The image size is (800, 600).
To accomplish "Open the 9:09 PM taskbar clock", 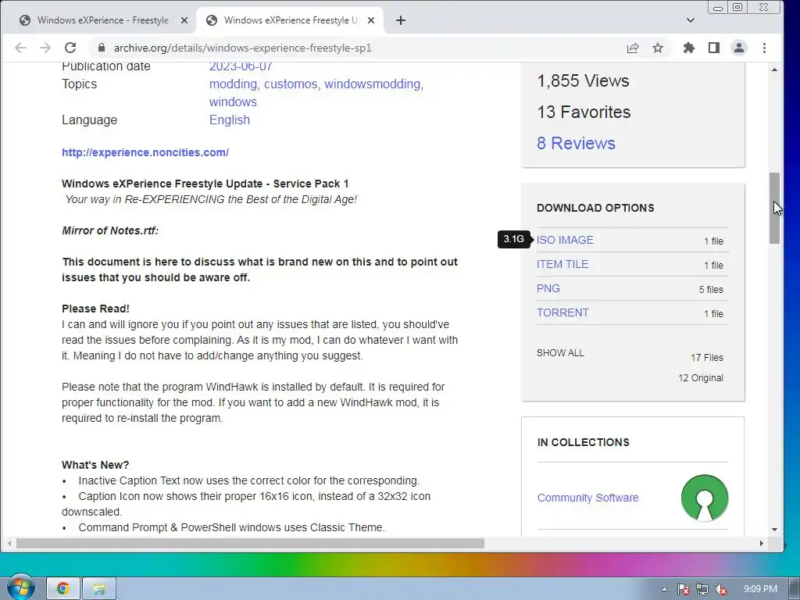I will (x=760, y=589).
